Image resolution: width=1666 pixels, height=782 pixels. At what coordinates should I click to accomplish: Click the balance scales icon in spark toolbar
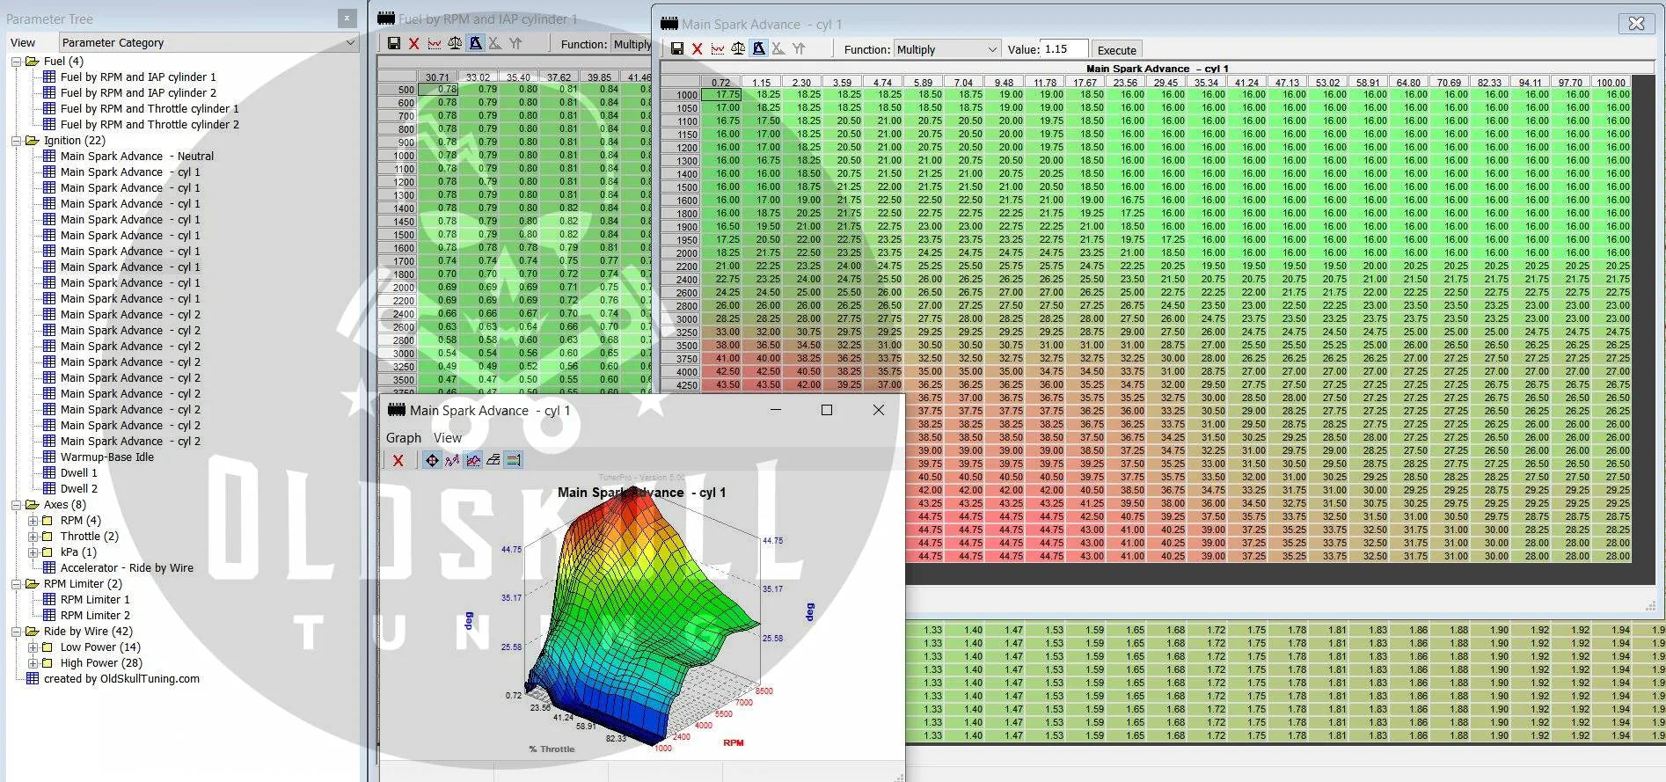click(x=738, y=49)
